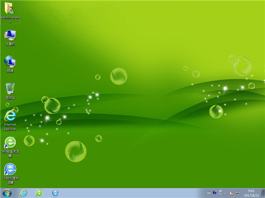Select the 网络 (Network) desktop icon
The width and height of the screenshot is (265, 198).
click(x=10, y=64)
